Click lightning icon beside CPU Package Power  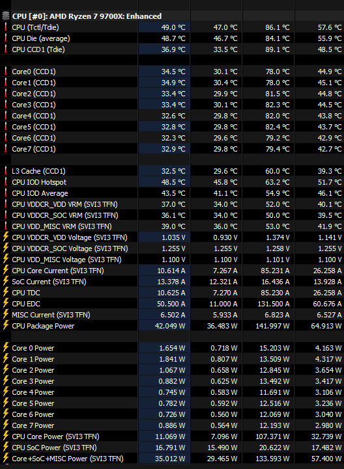[6, 326]
